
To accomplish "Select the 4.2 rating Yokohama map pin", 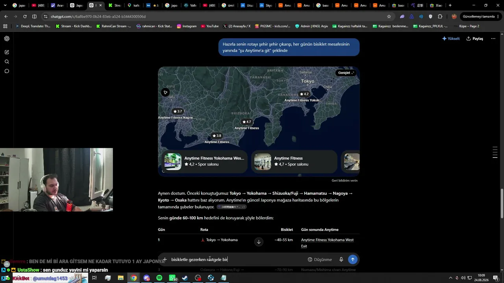I will tap(304, 94).
